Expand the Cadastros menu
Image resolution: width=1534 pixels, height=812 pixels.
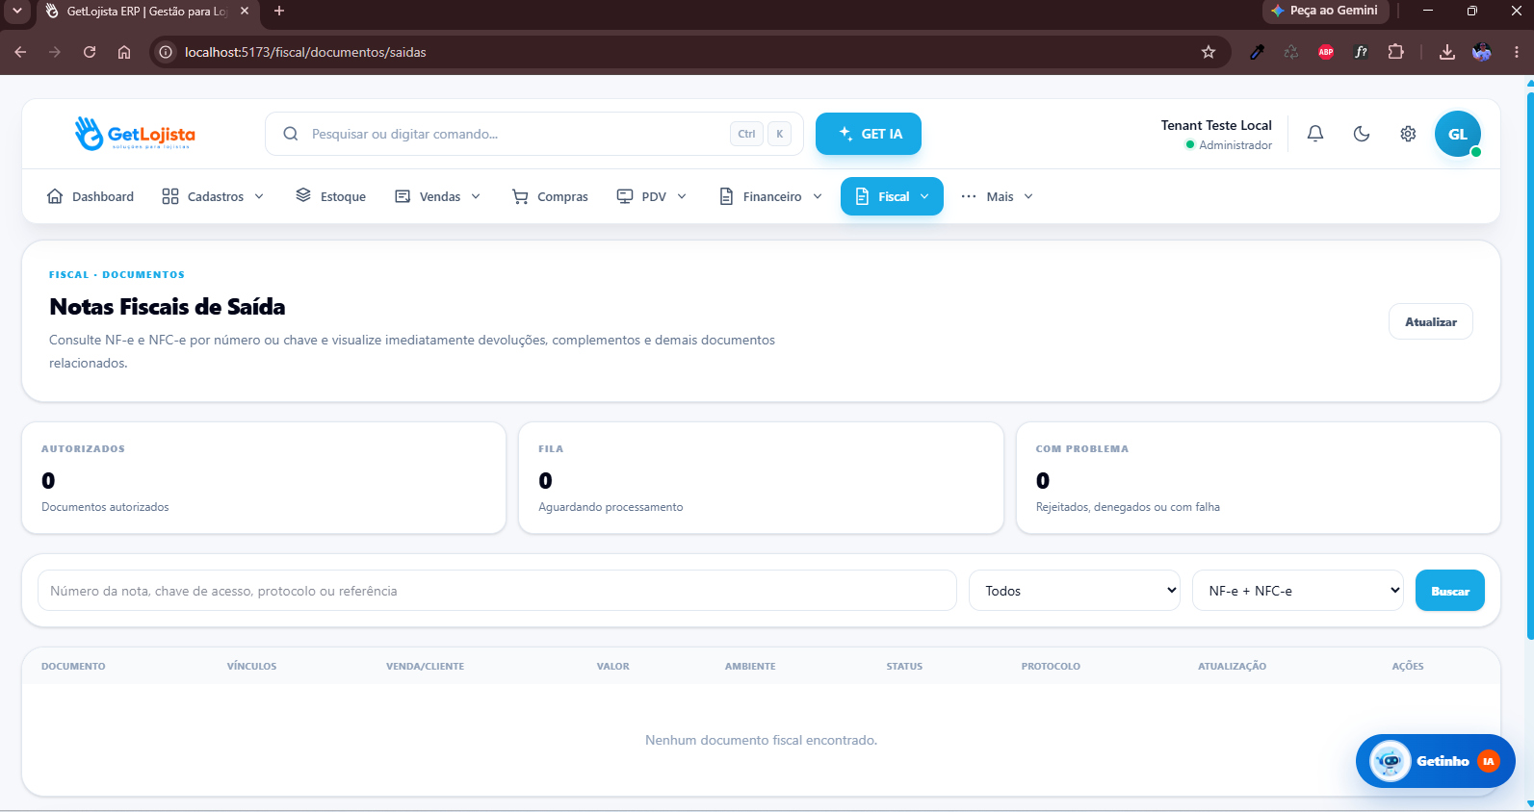pos(213,196)
